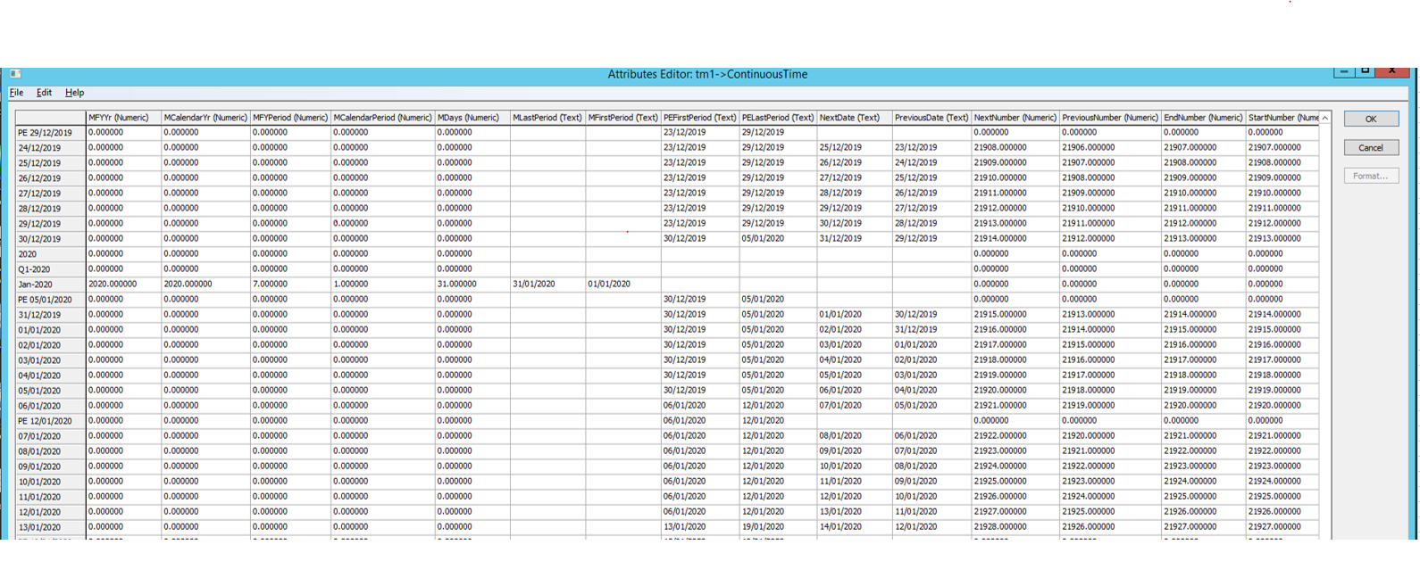Viewport: 1420px width, 578px height.
Task: Select the MCalendarYr (Numeric) column header
Action: point(205,118)
